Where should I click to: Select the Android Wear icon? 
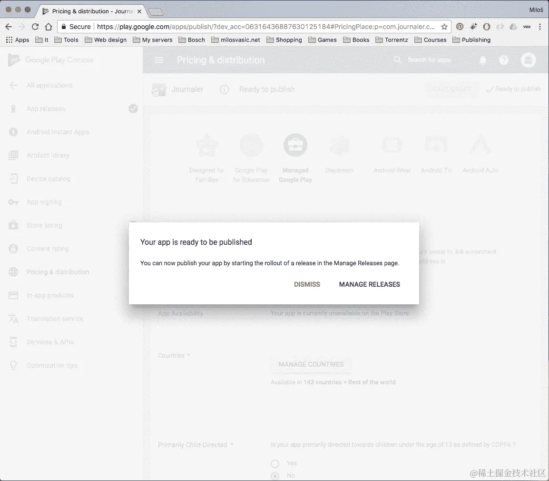tap(392, 145)
